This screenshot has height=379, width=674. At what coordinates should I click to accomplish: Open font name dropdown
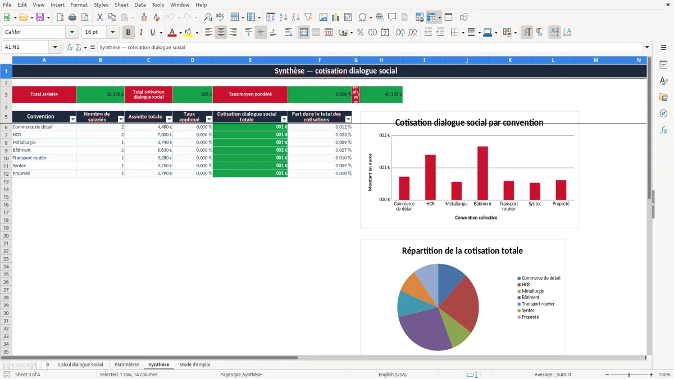(x=72, y=33)
